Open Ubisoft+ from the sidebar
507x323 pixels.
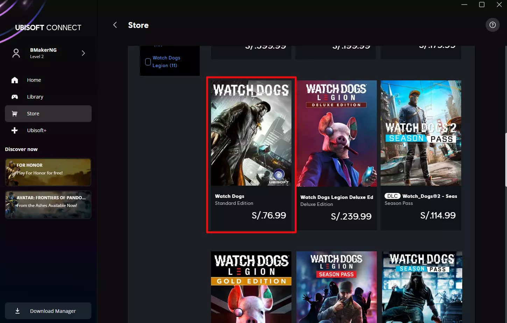point(48,130)
